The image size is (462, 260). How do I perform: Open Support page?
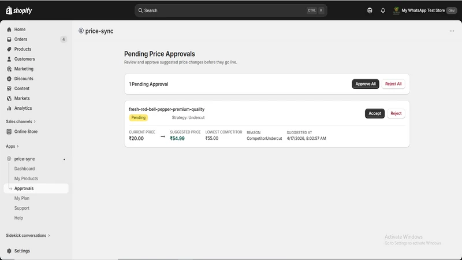point(22,208)
